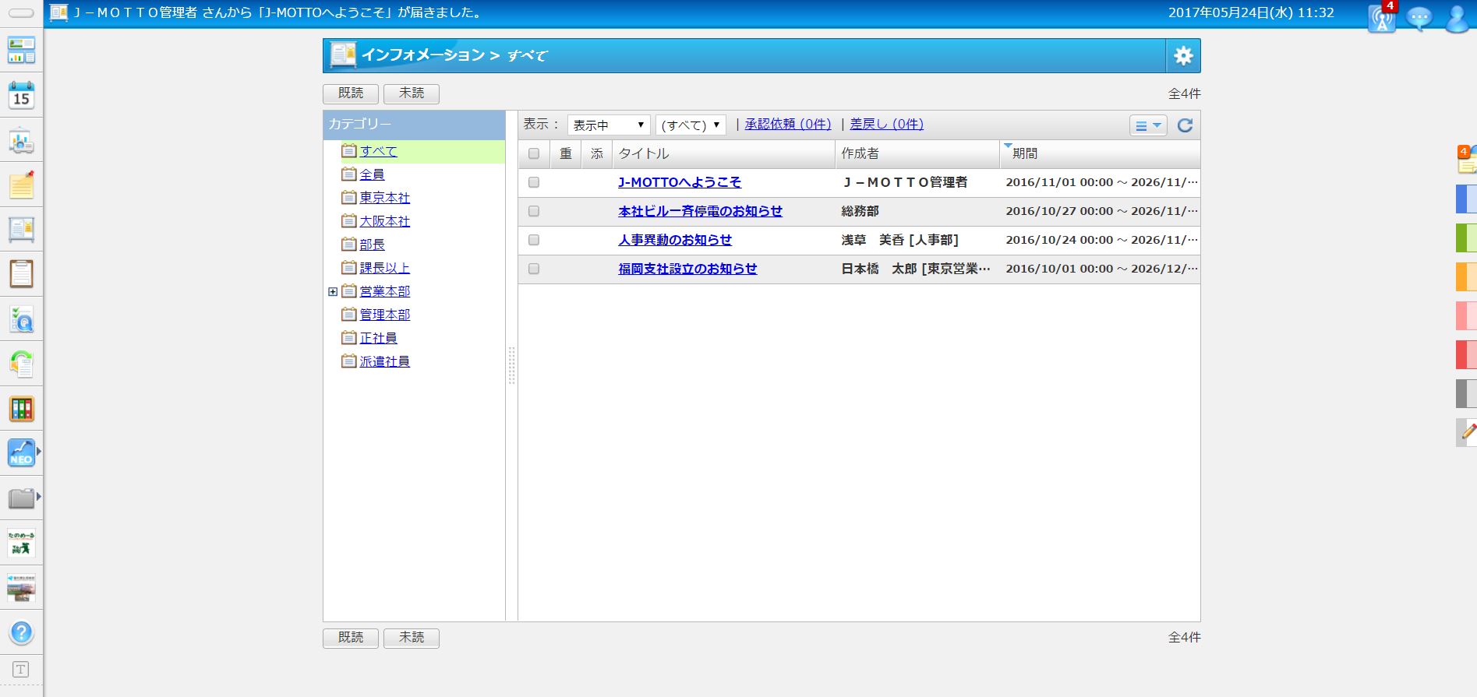Select the 管理本部 category
Image resolution: width=1477 pixels, height=697 pixels.
pyautogui.click(x=384, y=315)
